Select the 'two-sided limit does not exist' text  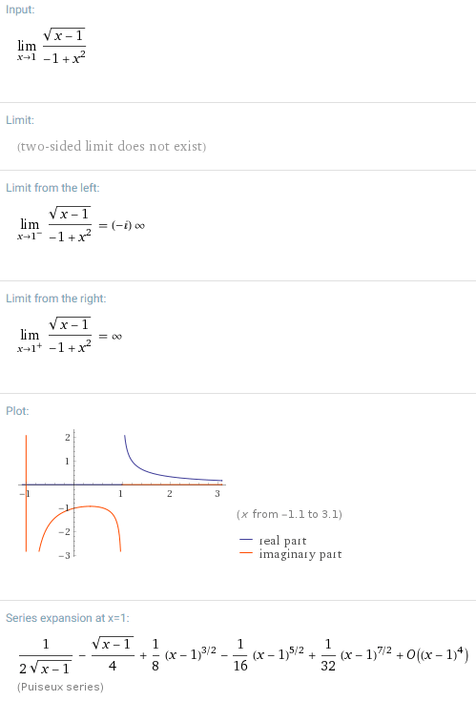112,146
